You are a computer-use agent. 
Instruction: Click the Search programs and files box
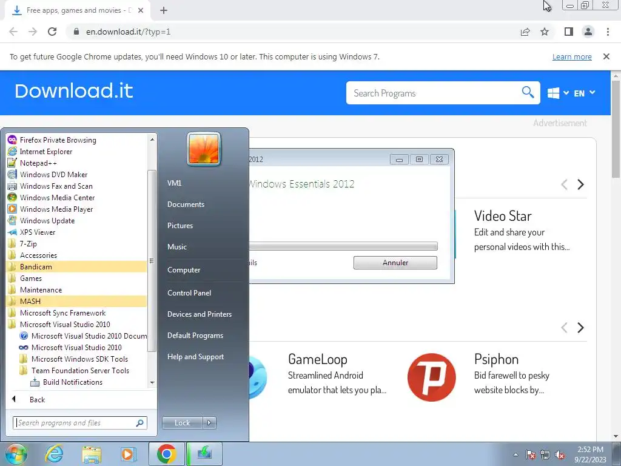[x=80, y=423]
